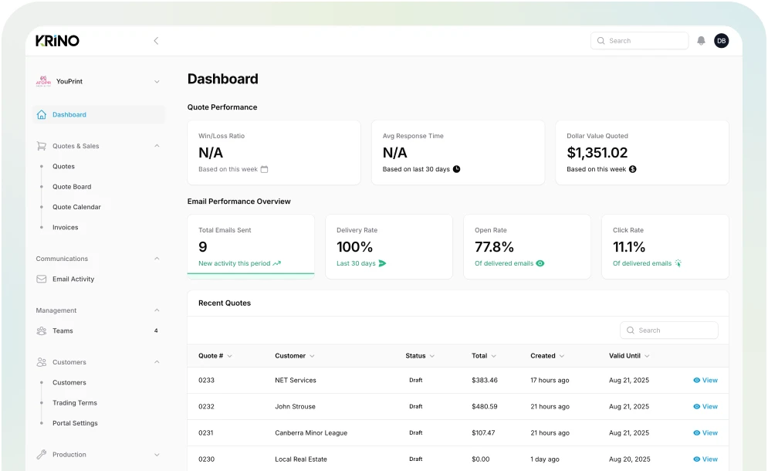Sort by the Status column
Screen dimensions: 768x471
(x=420, y=356)
